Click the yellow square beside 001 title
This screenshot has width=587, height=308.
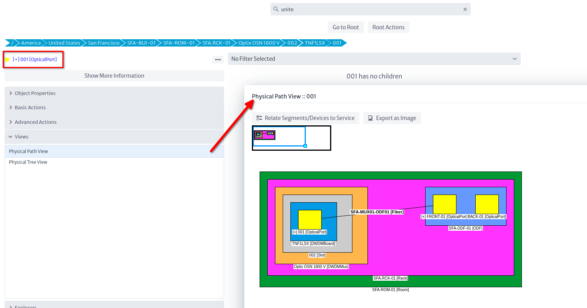pos(7,60)
